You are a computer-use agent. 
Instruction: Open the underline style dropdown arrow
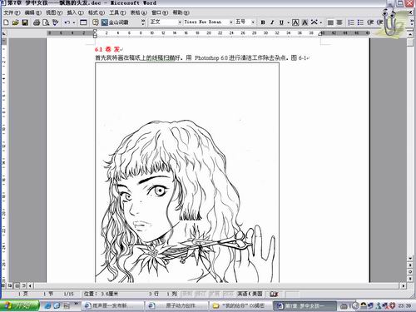tap(289, 22)
